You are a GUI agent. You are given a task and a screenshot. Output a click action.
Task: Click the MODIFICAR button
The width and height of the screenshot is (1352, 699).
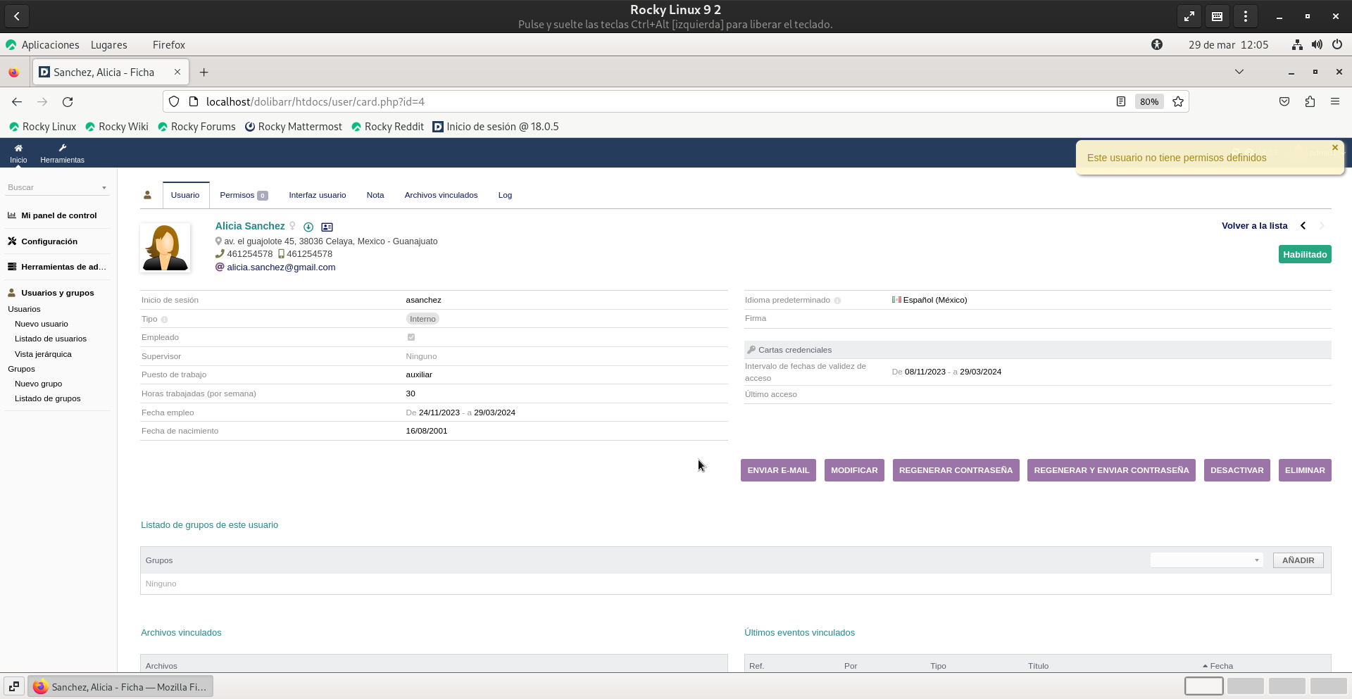[853, 470]
